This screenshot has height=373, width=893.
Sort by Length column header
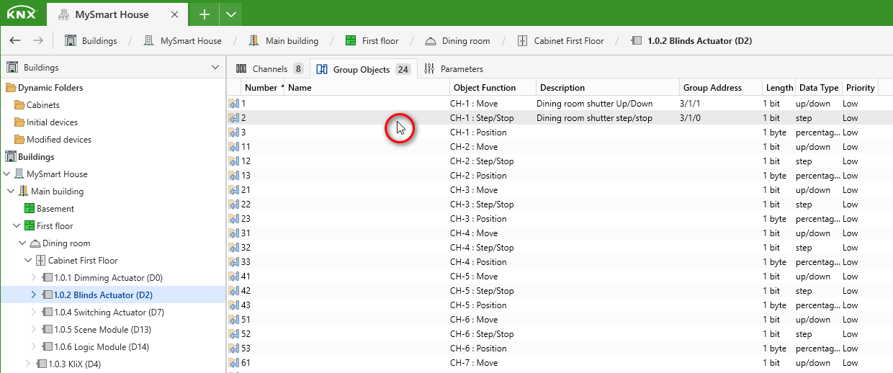(x=779, y=88)
